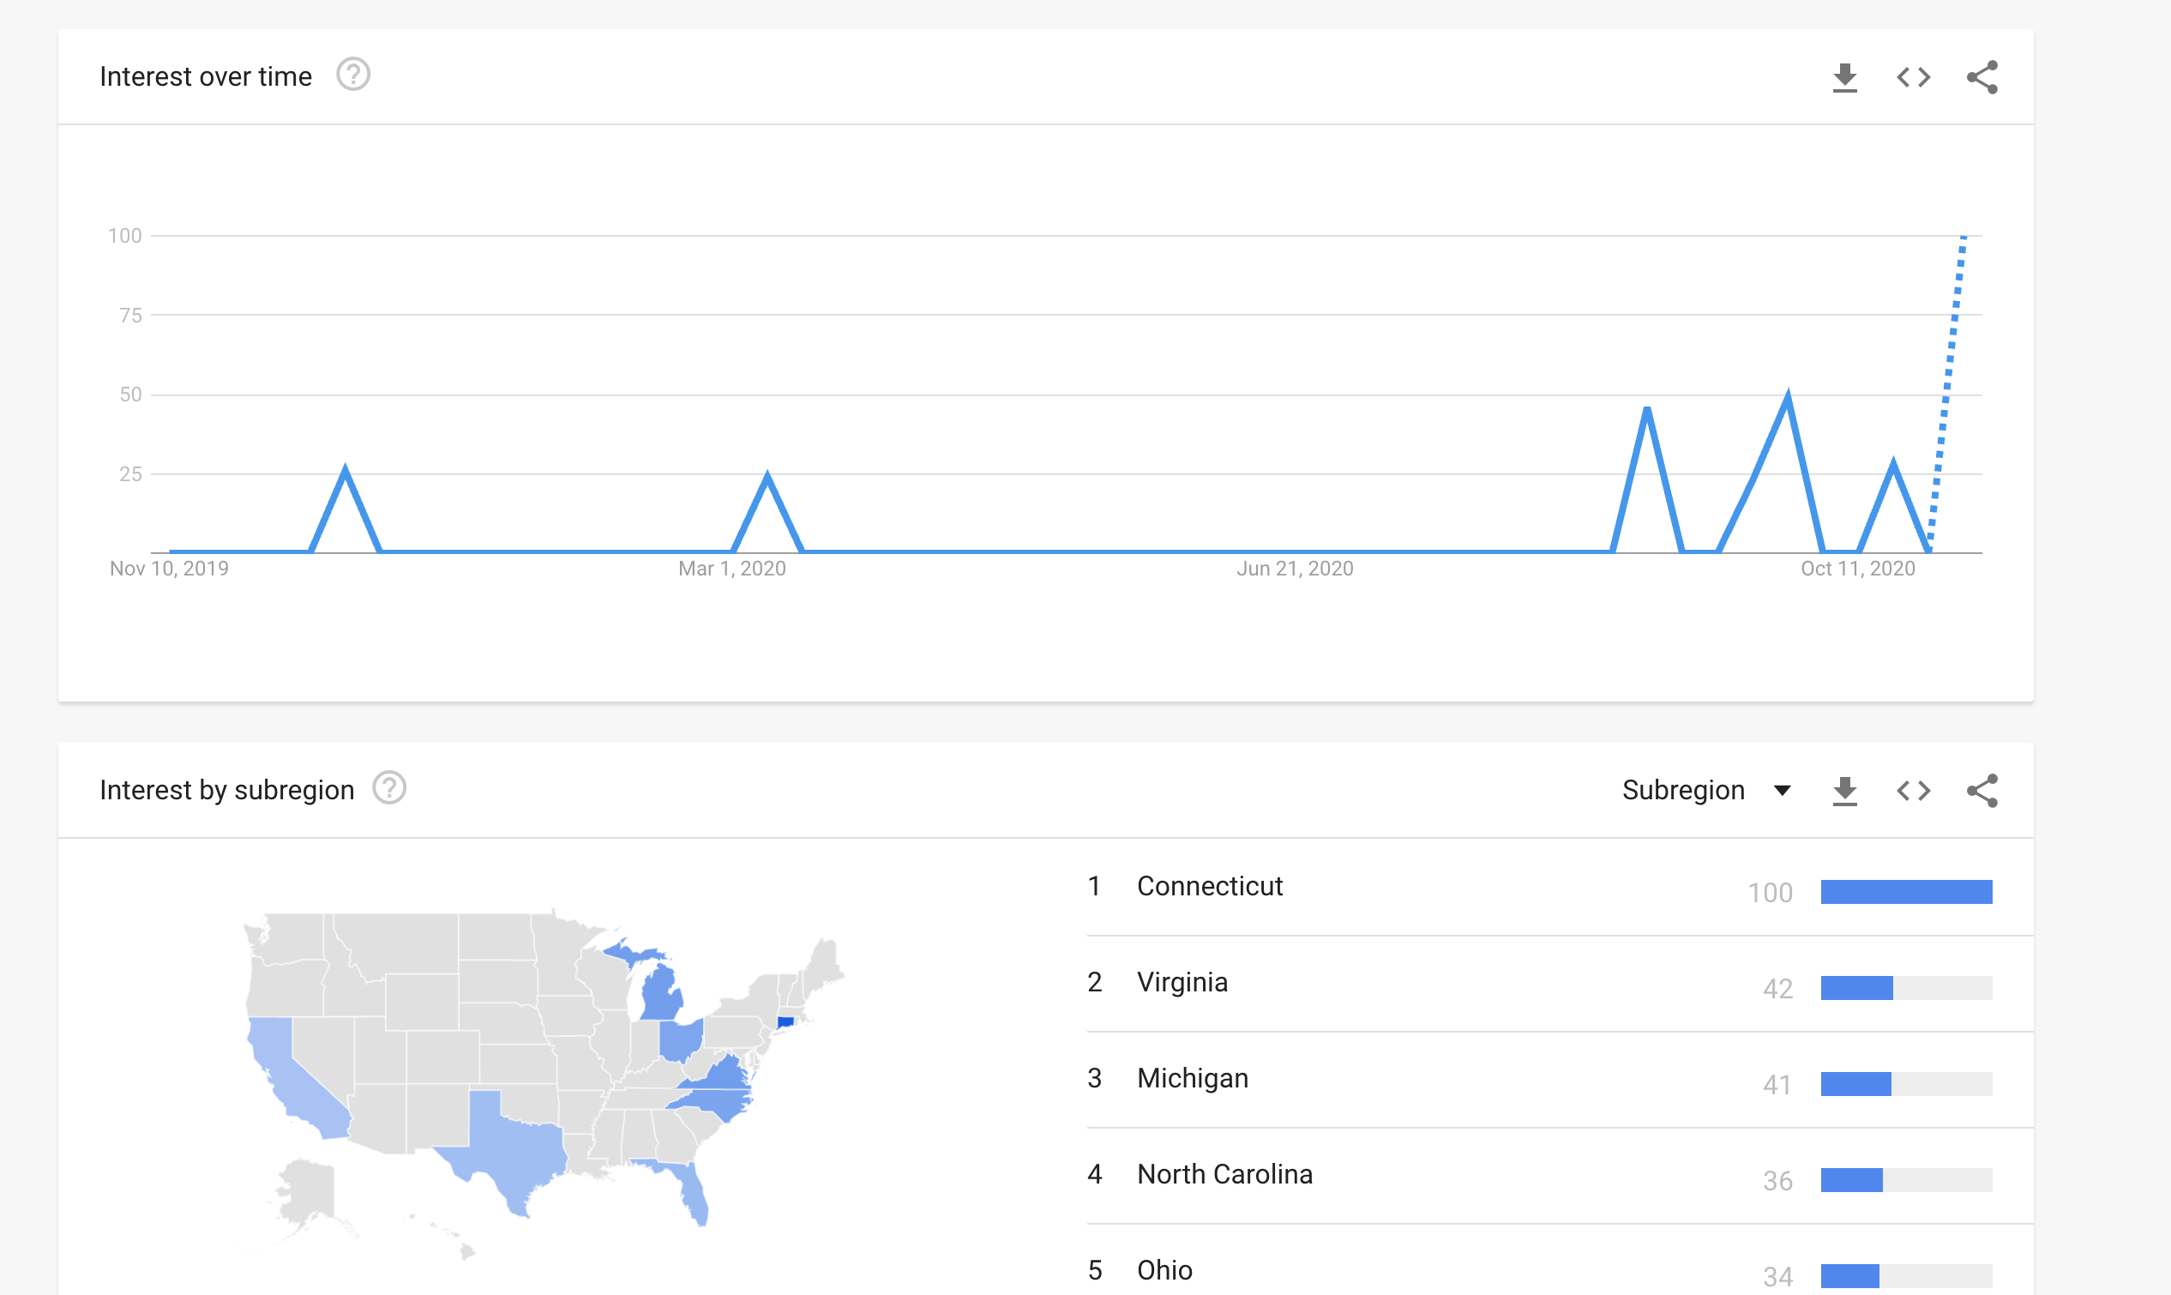Click Ohio in the subregion ranking

(1164, 1271)
